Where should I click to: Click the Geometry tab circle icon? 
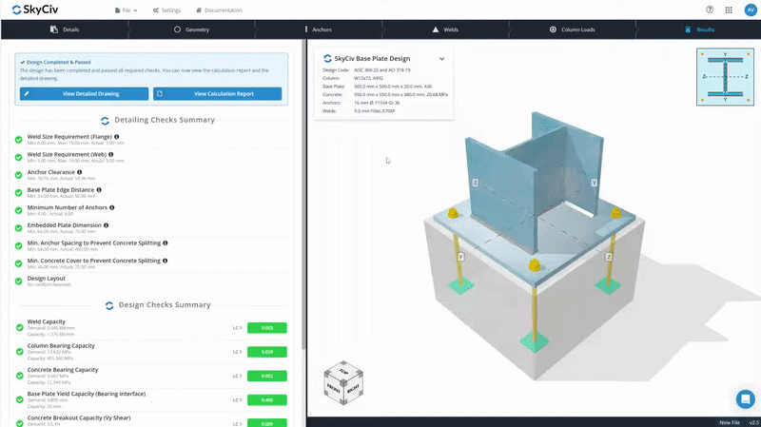(x=177, y=29)
